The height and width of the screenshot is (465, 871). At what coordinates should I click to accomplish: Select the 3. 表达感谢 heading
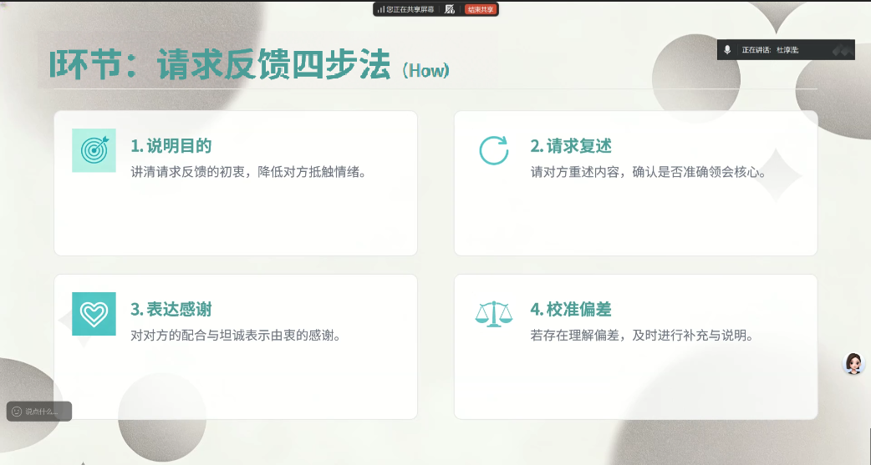pyautogui.click(x=171, y=310)
